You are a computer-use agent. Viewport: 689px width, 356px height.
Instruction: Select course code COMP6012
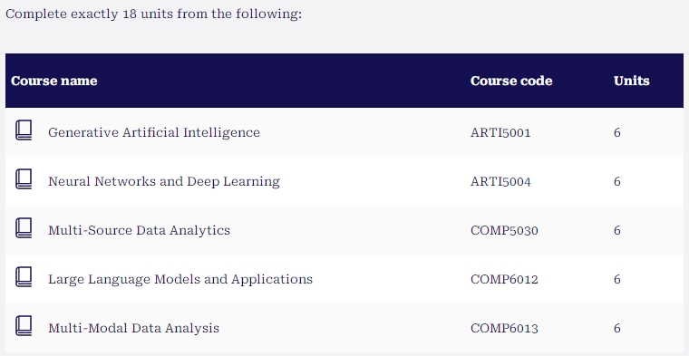tap(504, 279)
